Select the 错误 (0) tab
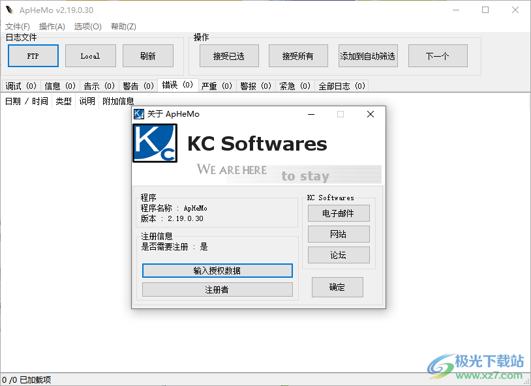 pos(178,85)
